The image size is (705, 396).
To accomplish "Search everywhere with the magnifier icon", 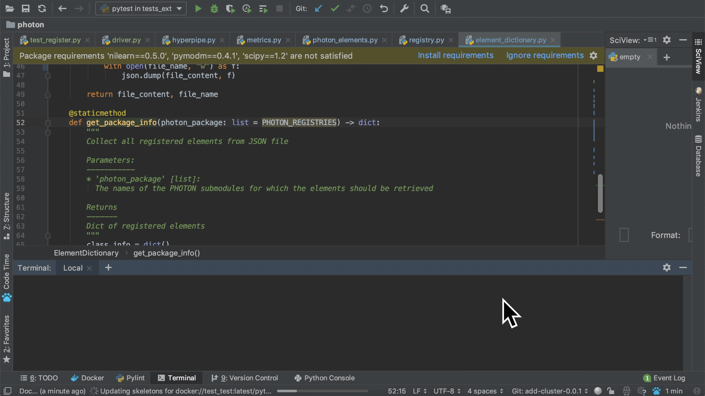I will (425, 8).
